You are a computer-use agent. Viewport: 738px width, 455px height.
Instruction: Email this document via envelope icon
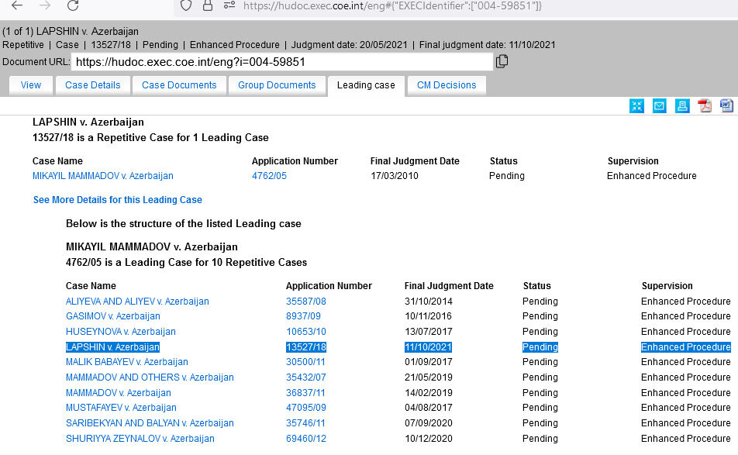pos(660,106)
